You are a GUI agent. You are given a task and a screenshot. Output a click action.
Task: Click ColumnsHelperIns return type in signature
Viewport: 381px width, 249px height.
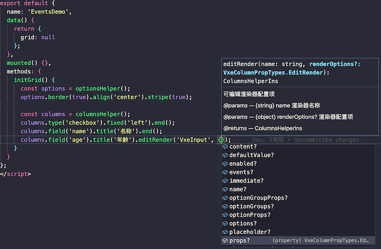[251, 81]
